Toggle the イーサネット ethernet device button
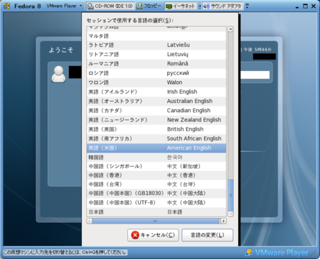The height and width of the screenshot is (259, 320). pos(181,6)
